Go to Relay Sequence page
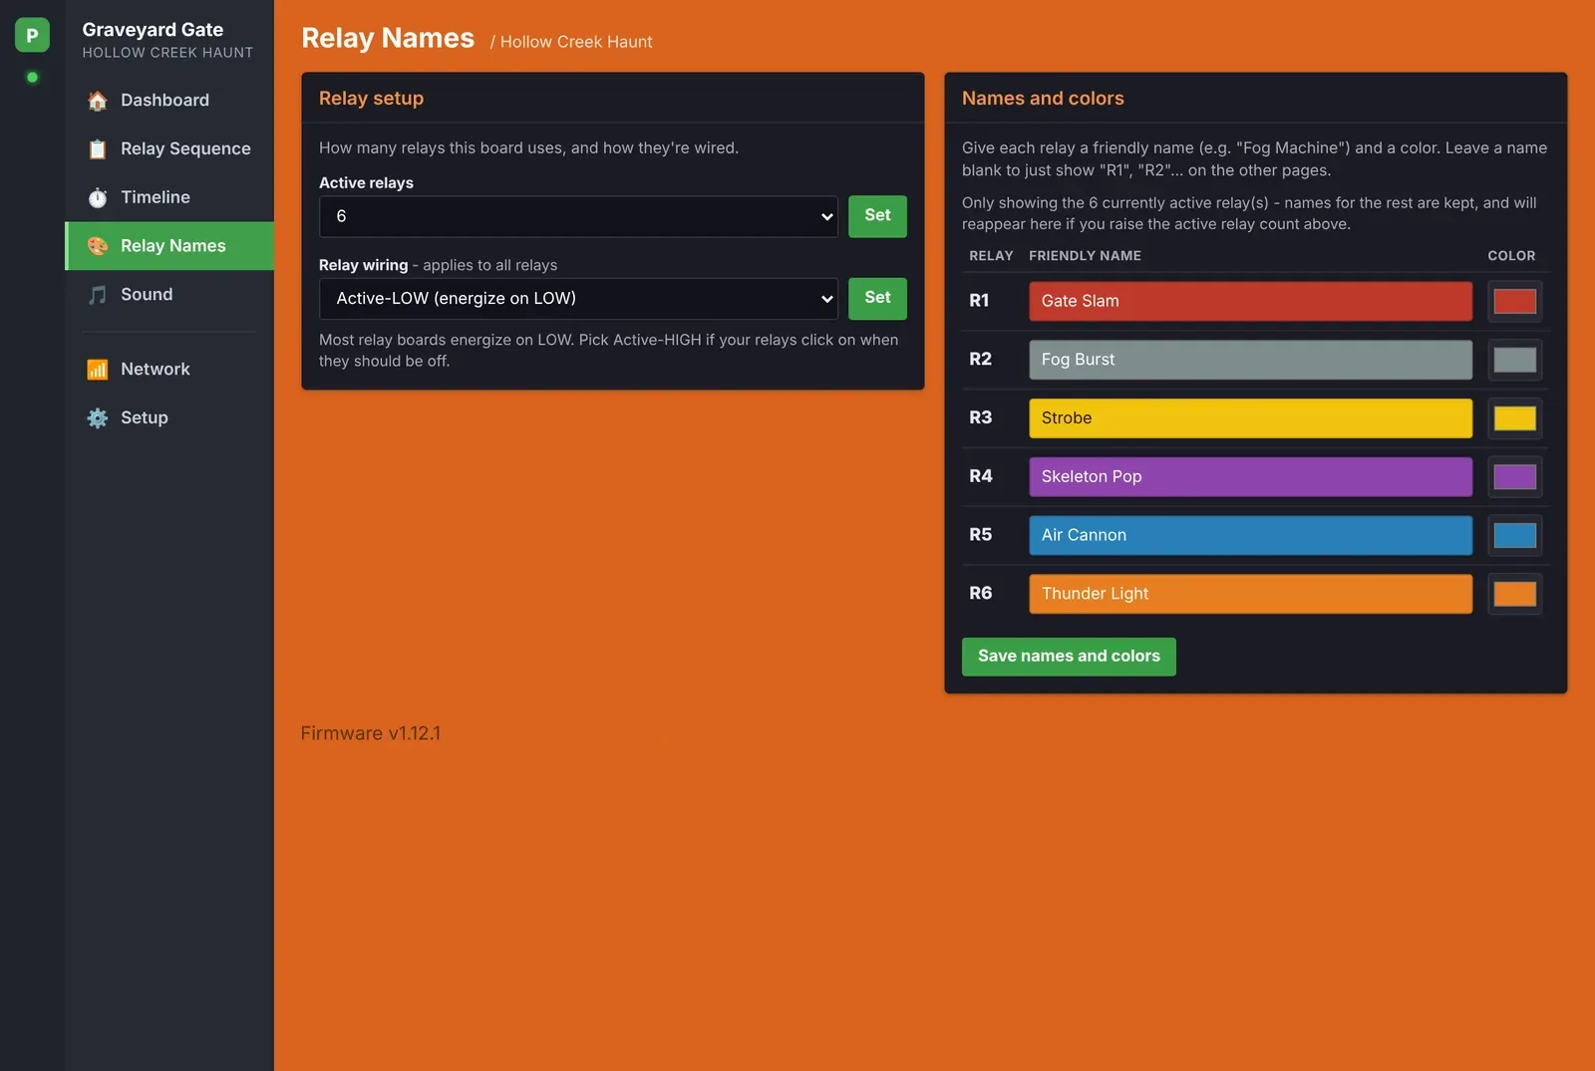The height and width of the screenshot is (1071, 1595). coord(169,149)
